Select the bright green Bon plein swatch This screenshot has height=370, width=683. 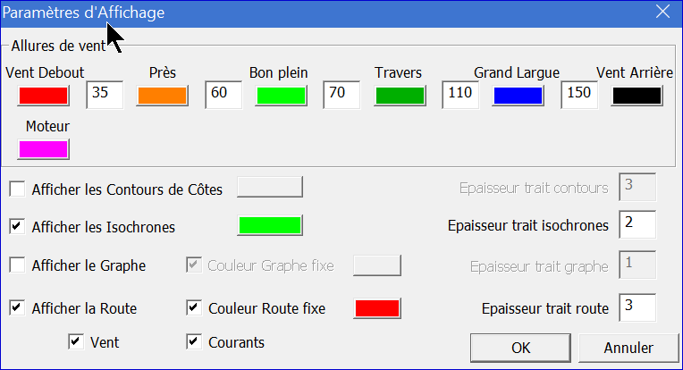[281, 96]
